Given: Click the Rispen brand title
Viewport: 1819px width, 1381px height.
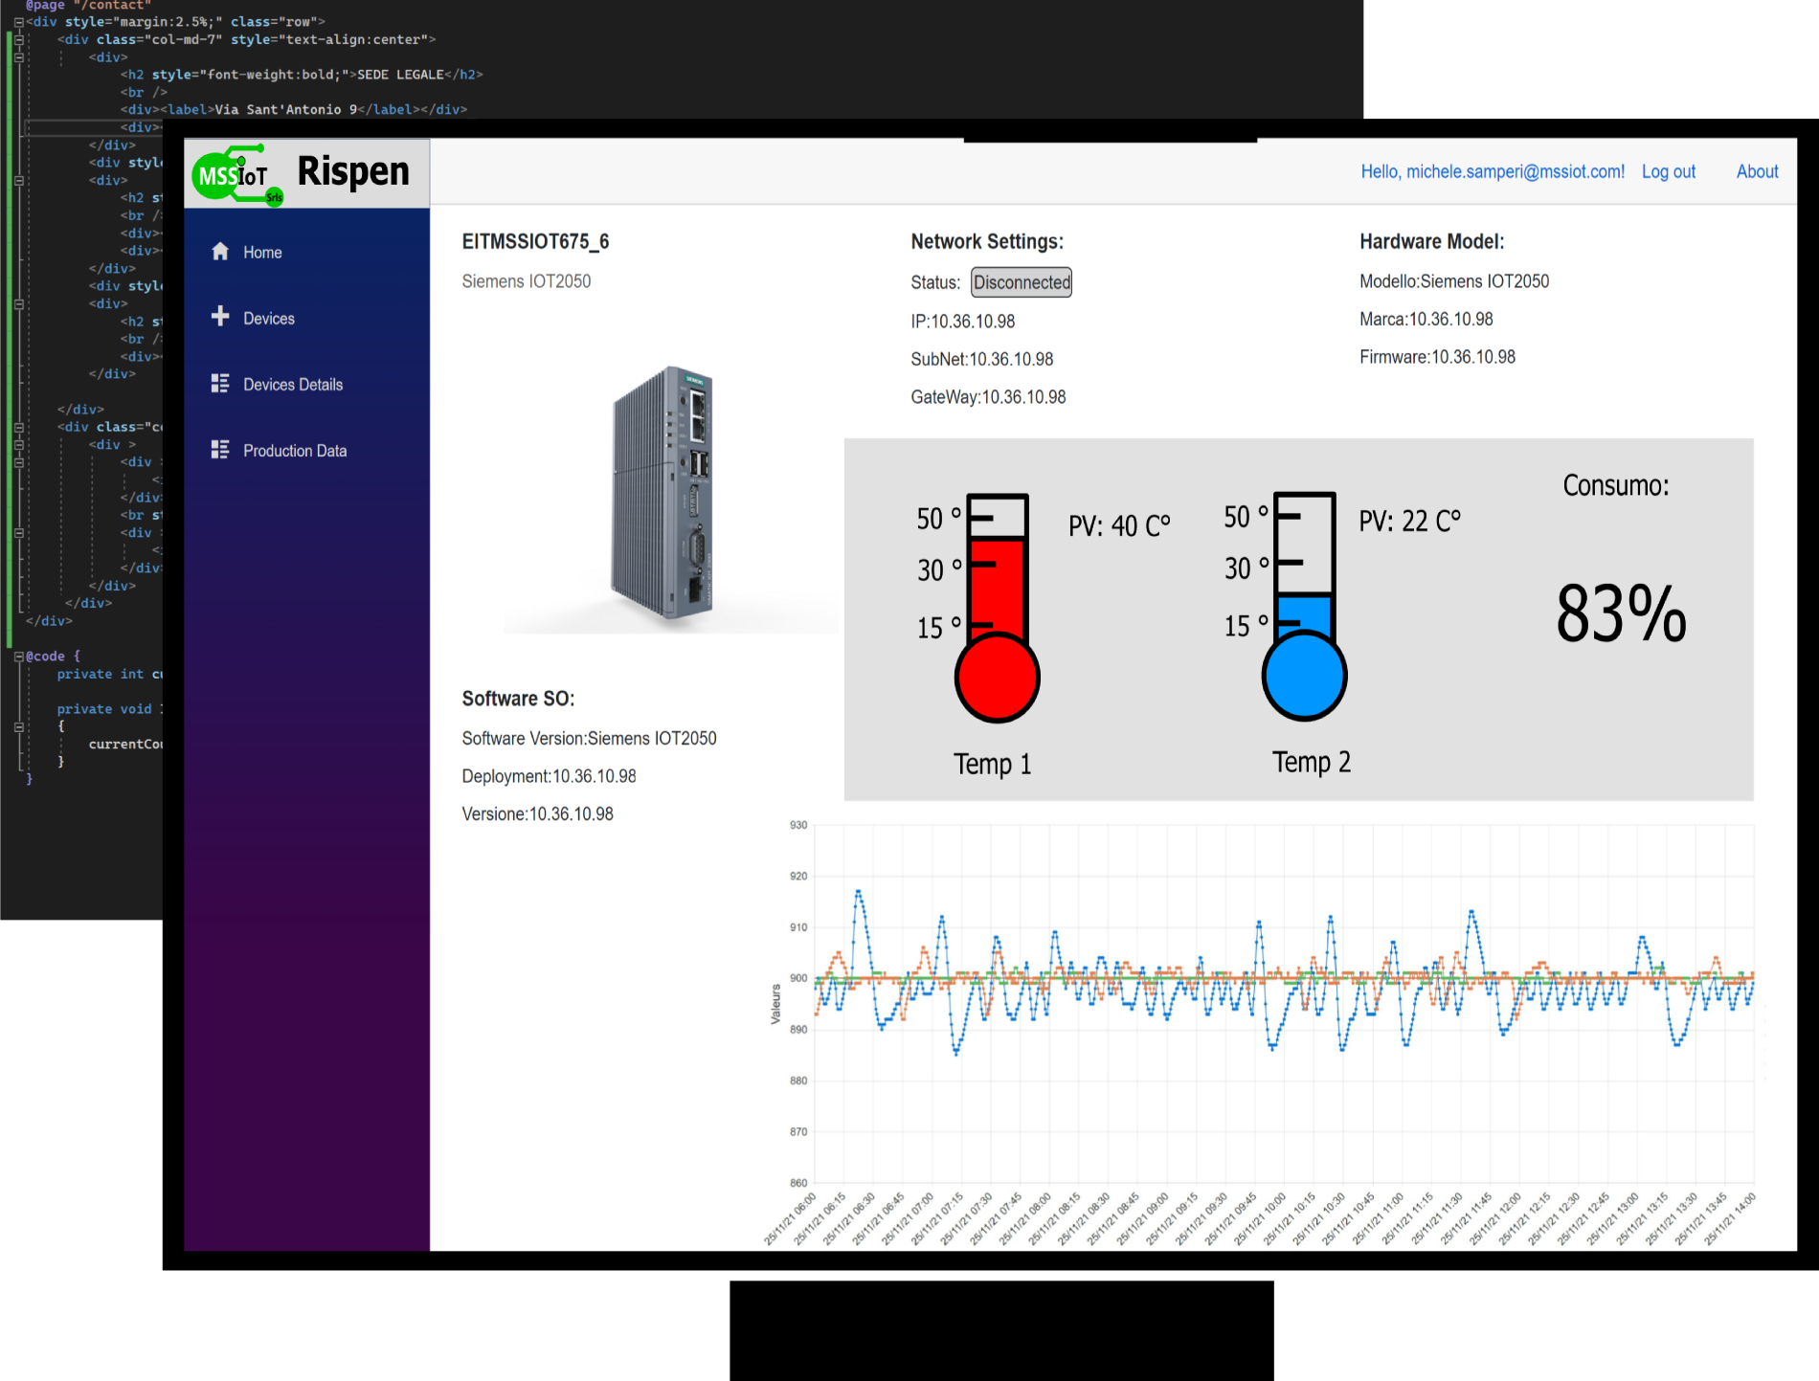Looking at the screenshot, I should [353, 171].
